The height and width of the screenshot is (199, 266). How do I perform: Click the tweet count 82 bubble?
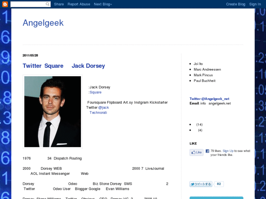click(x=219, y=184)
